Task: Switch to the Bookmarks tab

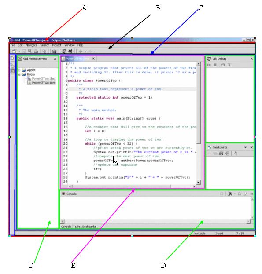Action: click(89, 227)
